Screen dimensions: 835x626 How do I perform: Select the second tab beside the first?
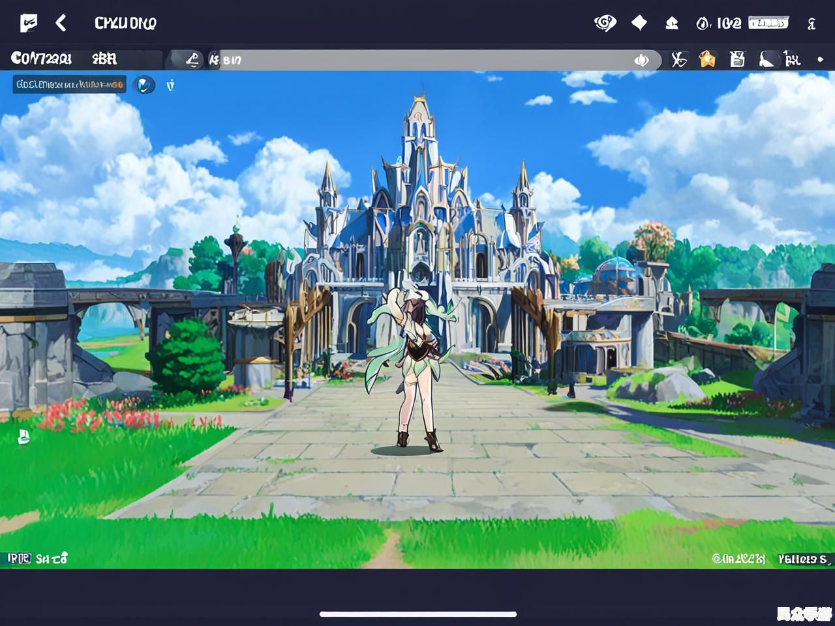coord(104,59)
